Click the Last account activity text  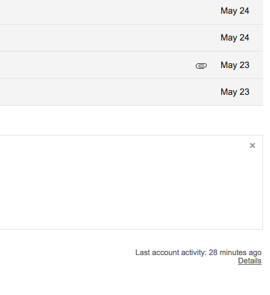coord(171,252)
